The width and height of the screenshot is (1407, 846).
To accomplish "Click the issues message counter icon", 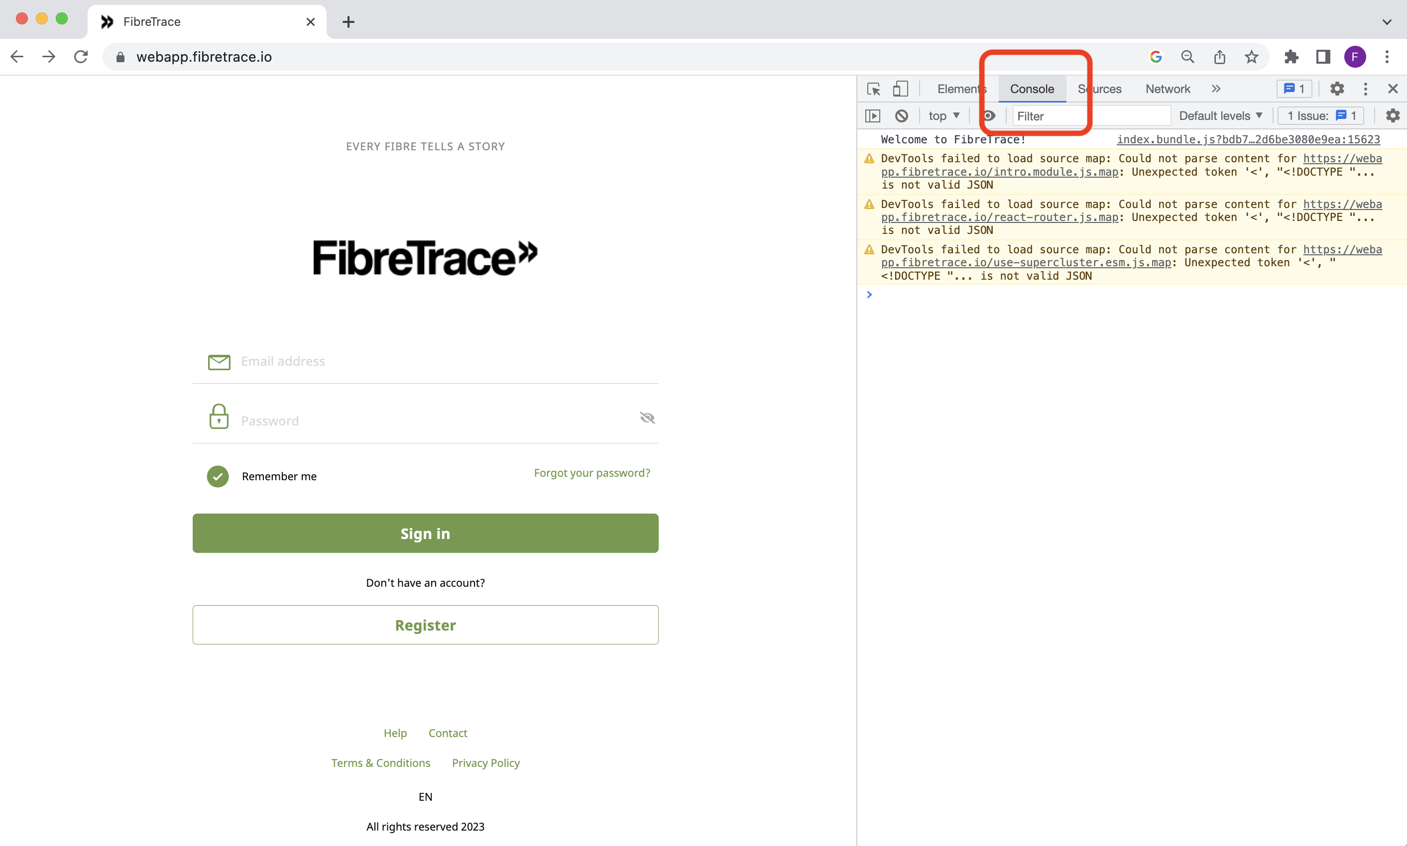I will click(1294, 89).
